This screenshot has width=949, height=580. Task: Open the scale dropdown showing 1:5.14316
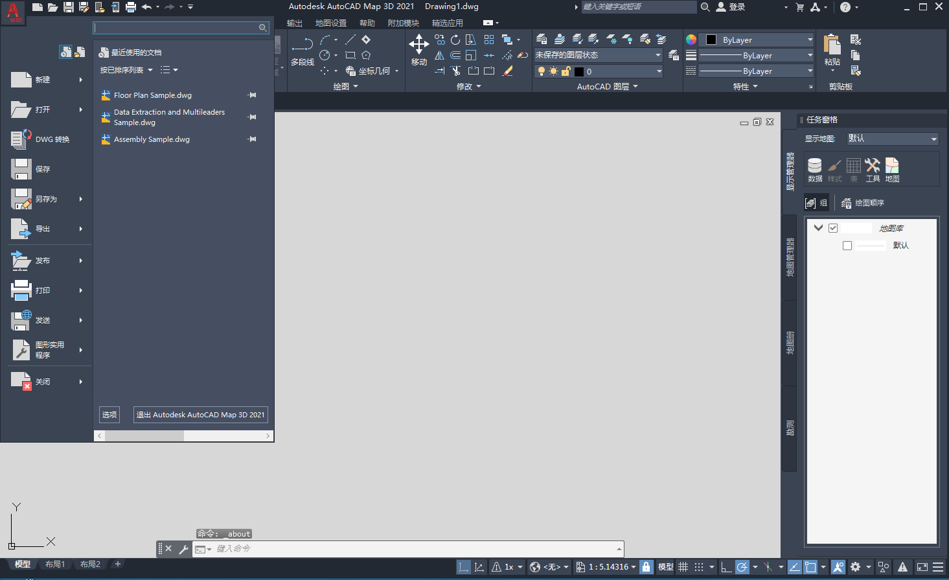point(606,567)
